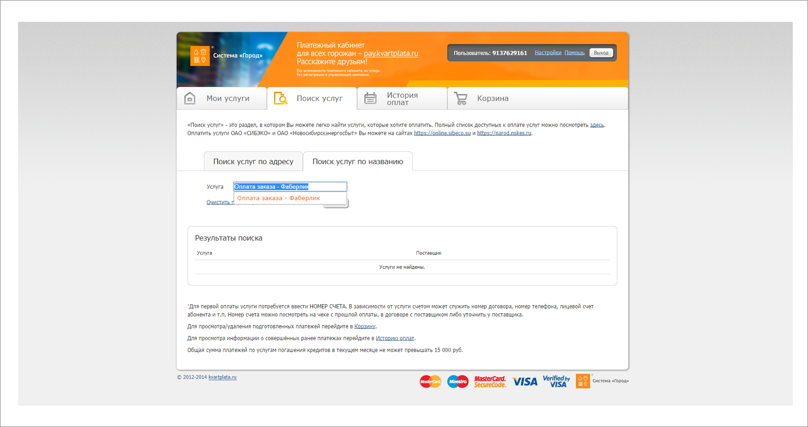Open the https://online.sibeco.su link
The height and width of the screenshot is (427, 808).
click(442, 133)
